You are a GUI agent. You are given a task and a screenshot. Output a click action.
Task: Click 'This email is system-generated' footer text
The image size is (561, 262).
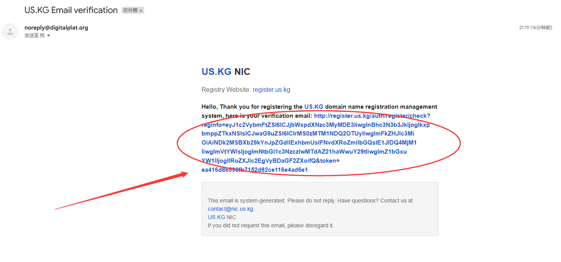277,201
